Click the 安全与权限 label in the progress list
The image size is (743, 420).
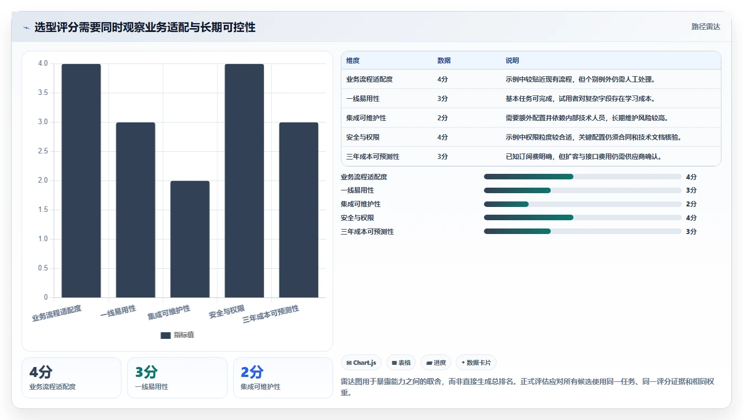(x=357, y=218)
